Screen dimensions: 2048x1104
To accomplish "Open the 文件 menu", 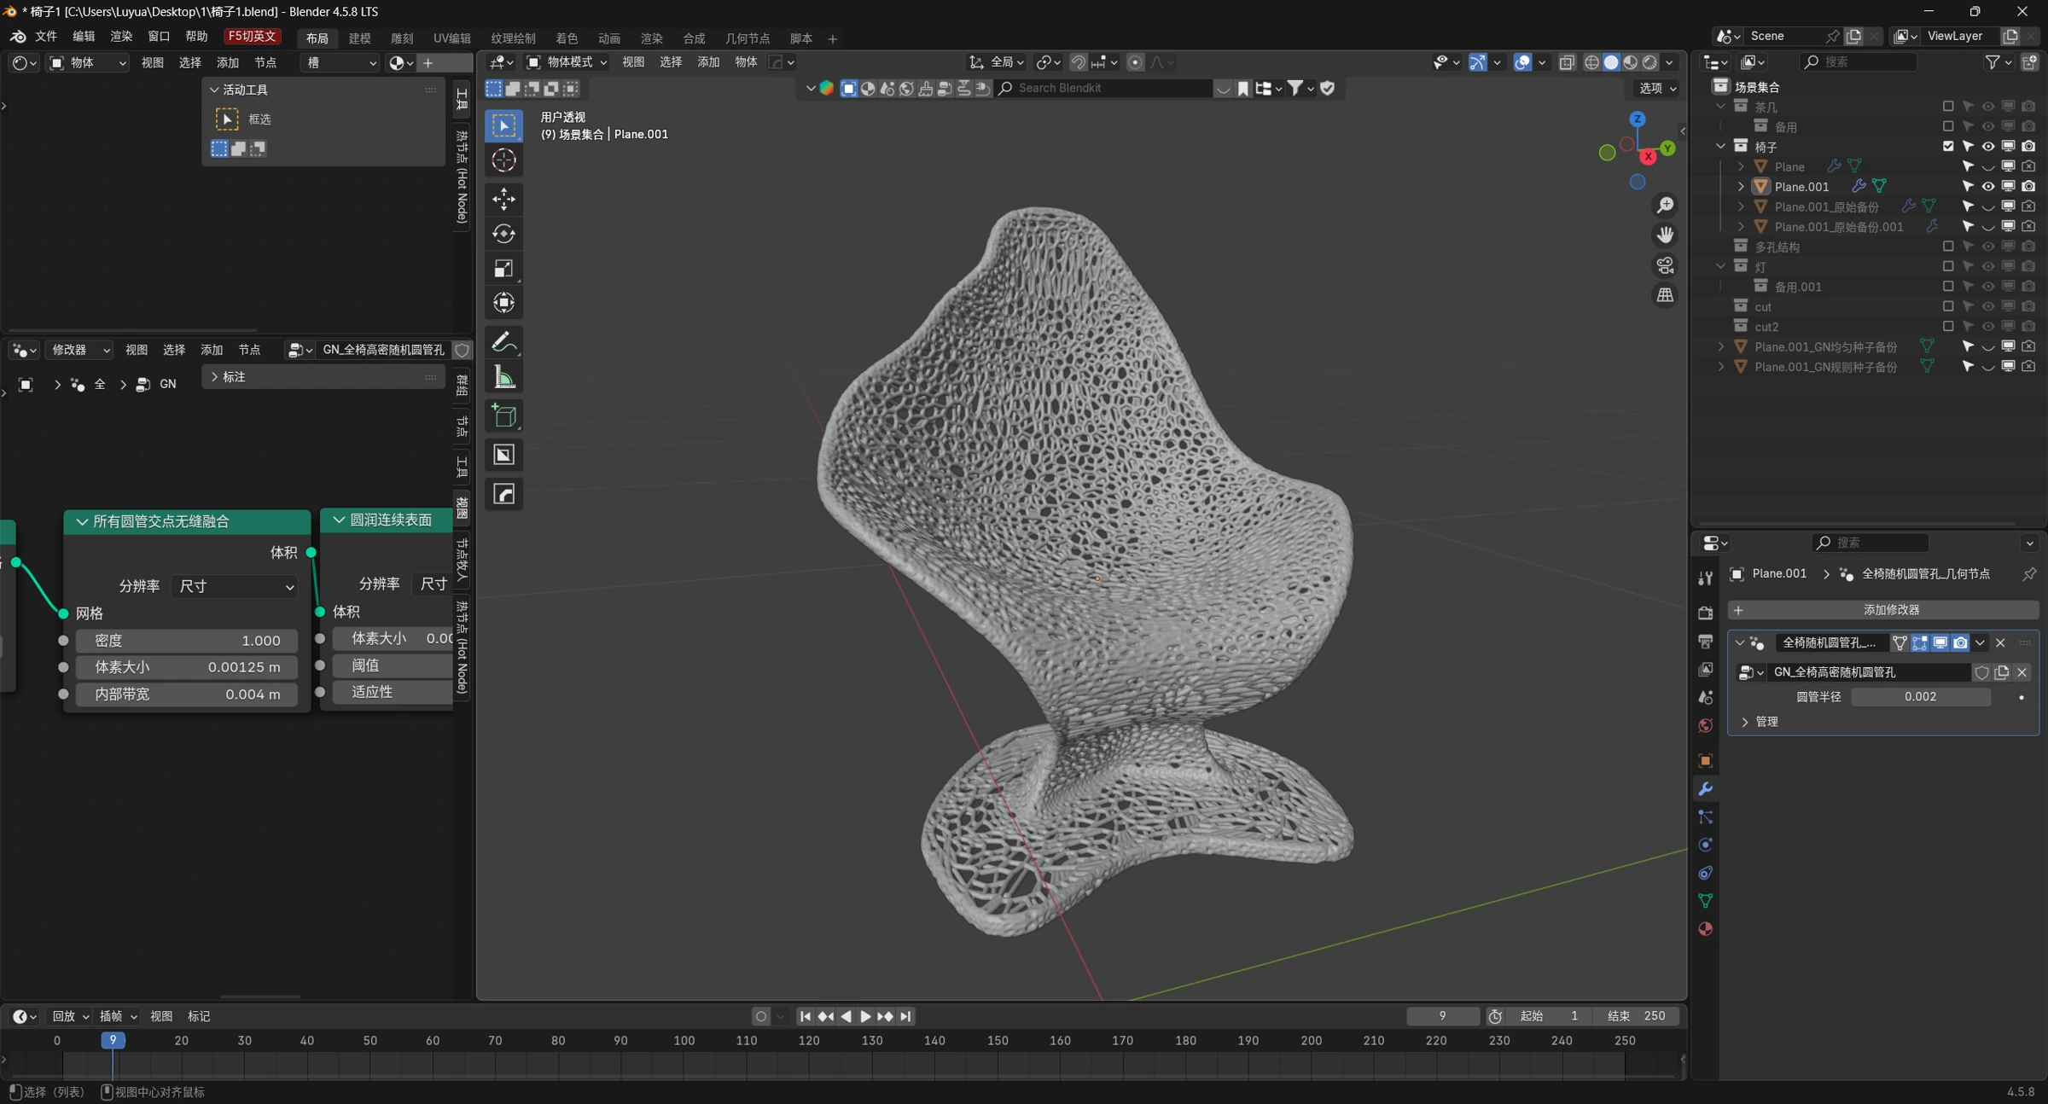I will coord(45,36).
